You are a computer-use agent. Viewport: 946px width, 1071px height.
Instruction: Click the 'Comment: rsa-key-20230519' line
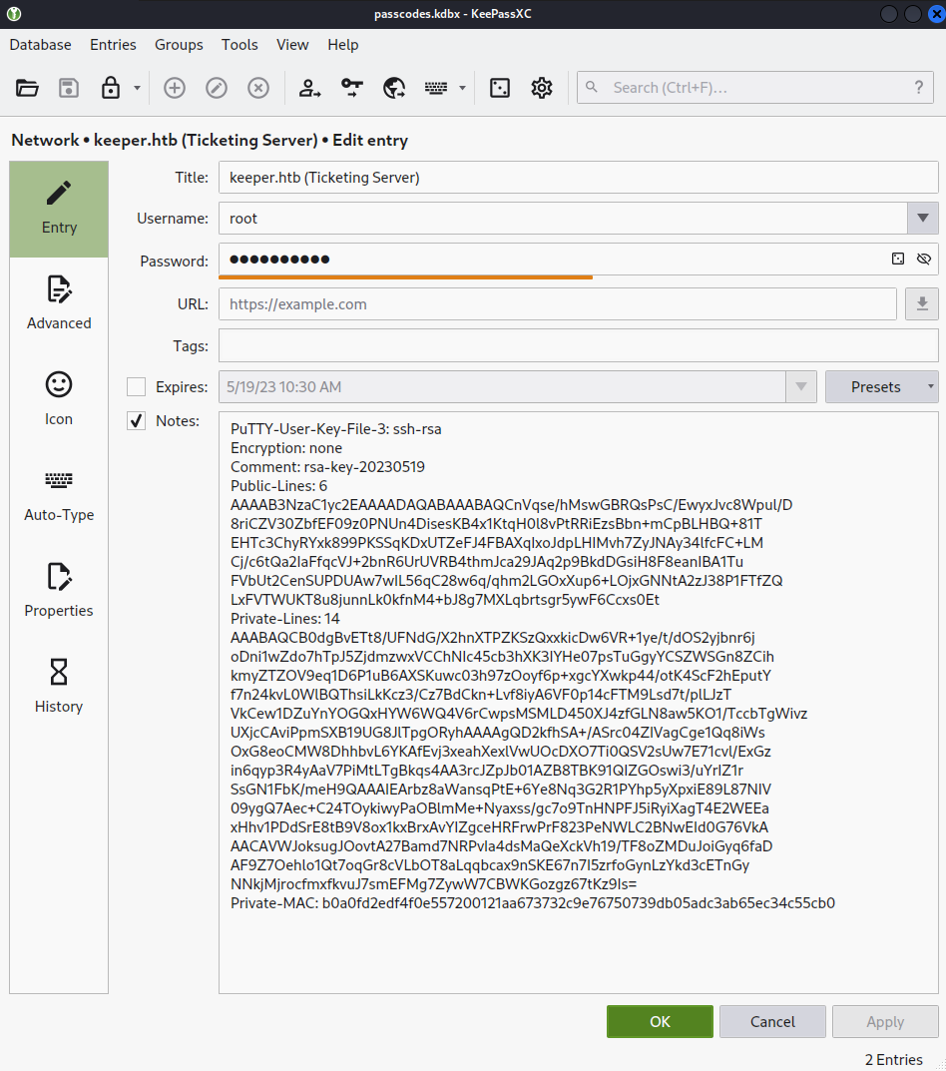coord(328,467)
